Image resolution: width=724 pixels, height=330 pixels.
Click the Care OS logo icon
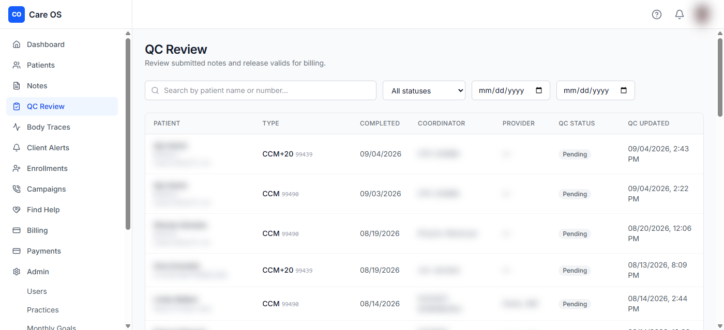[x=17, y=14]
